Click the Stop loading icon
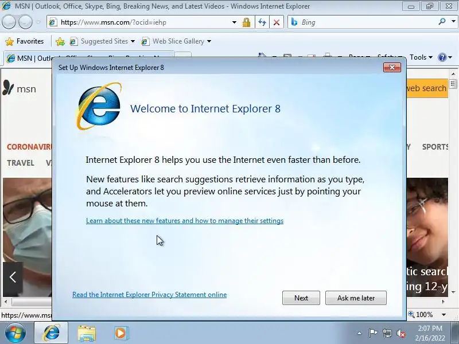 tap(277, 22)
